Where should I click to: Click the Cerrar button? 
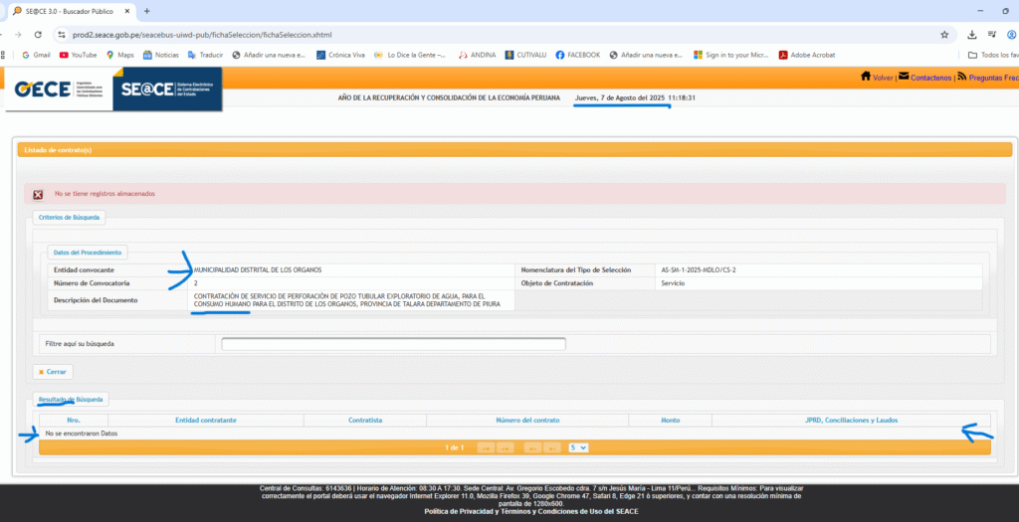(x=52, y=372)
